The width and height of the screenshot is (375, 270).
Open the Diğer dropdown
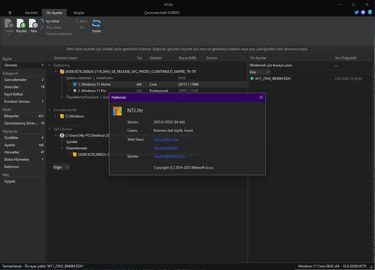tap(61, 167)
